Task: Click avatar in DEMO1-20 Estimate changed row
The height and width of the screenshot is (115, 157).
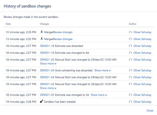Action: 130,95
